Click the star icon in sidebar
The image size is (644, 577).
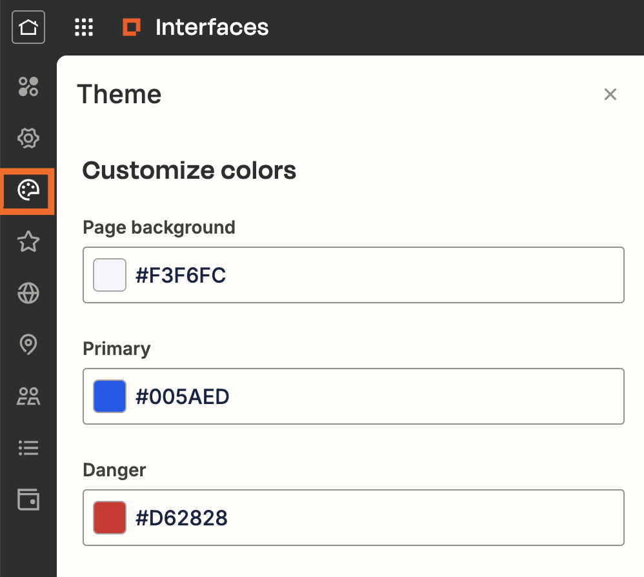click(x=28, y=242)
